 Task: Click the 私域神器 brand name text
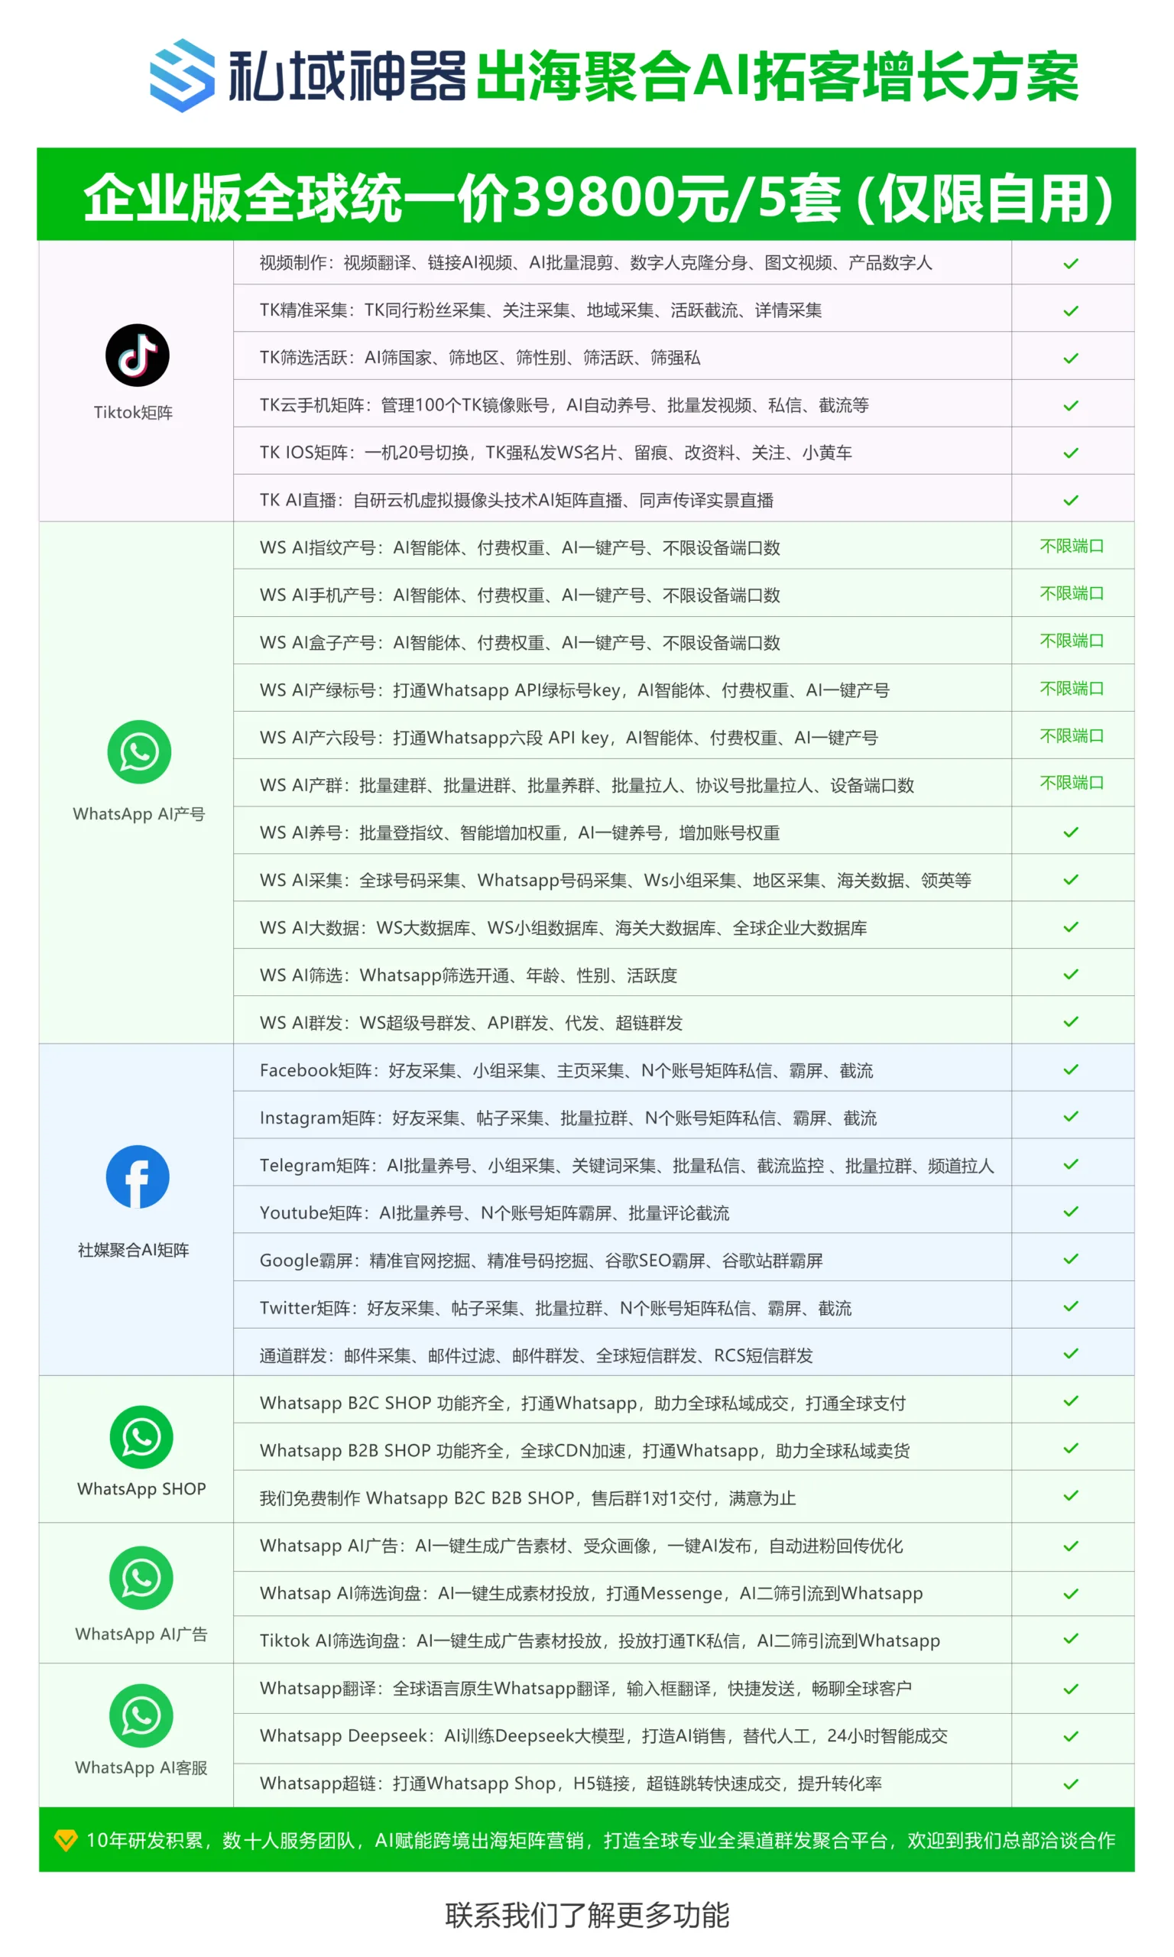point(347,76)
